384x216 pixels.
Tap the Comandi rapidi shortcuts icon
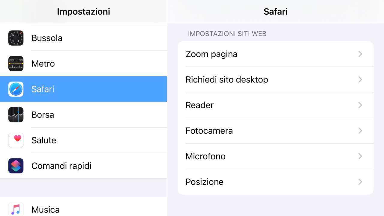point(16,166)
